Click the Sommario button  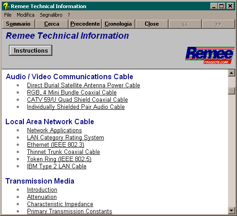coord(18,24)
